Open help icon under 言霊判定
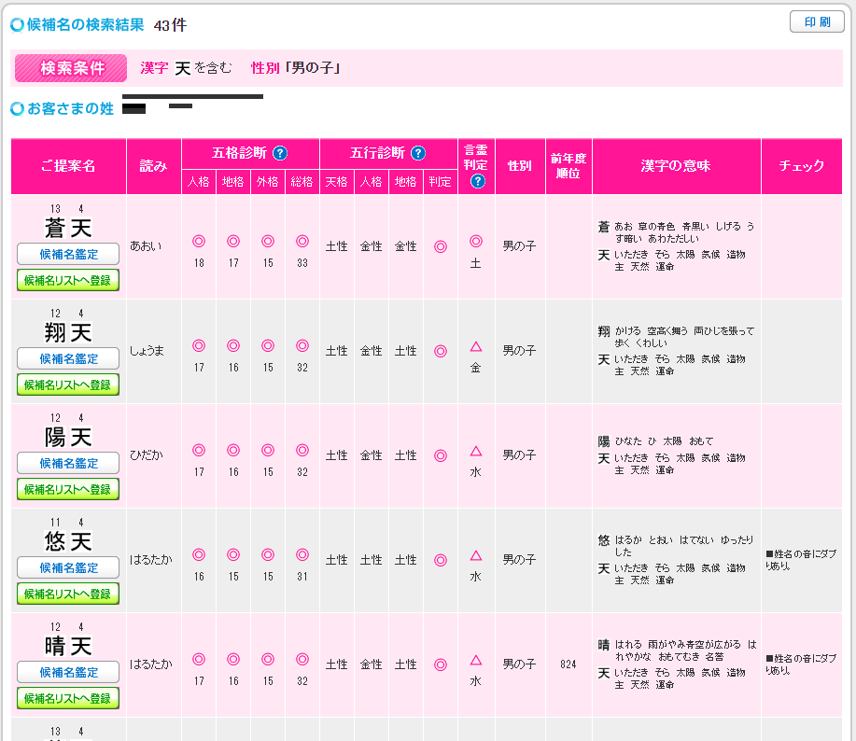This screenshot has width=856, height=741. (478, 181)
